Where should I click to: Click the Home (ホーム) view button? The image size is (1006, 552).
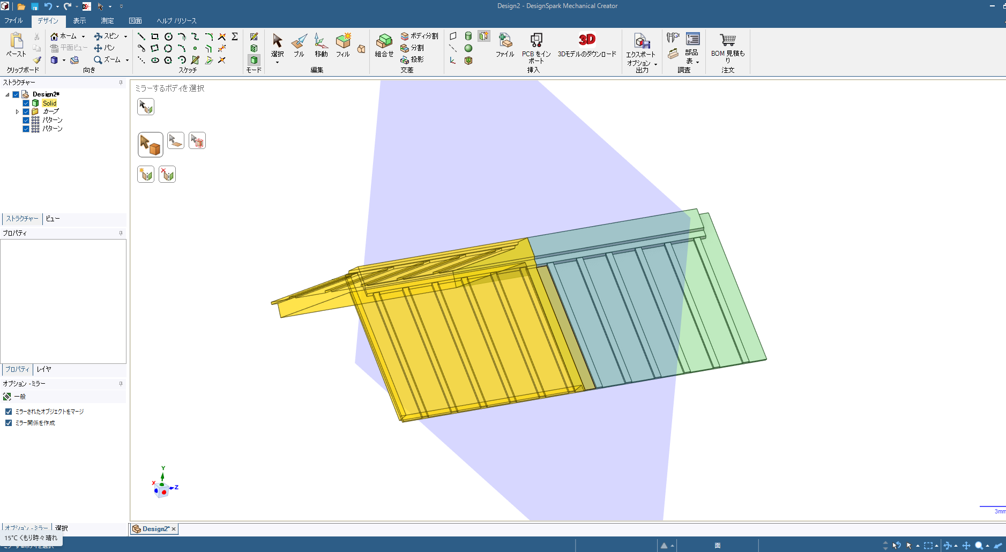[x=63, y=36]
